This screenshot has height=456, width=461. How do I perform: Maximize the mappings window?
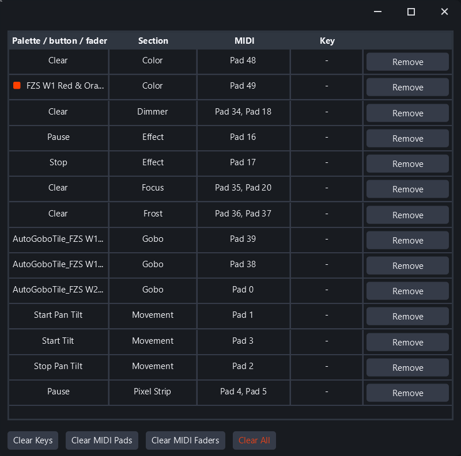(x=411, y=12)
